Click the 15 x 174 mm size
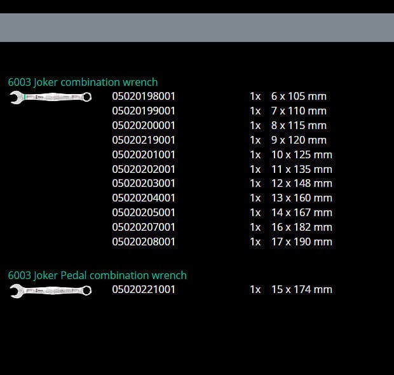Image resolution: width=394 pixels, height=375 pixels. 301,290
